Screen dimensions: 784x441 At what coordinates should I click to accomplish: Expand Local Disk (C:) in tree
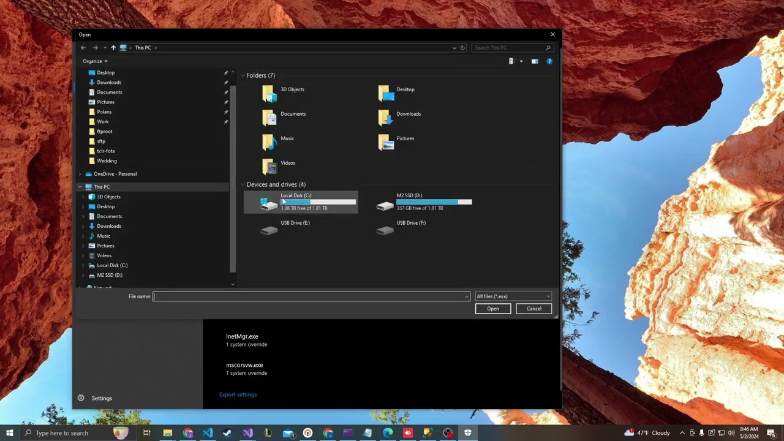pyautogui.click(x=83, y=265)
